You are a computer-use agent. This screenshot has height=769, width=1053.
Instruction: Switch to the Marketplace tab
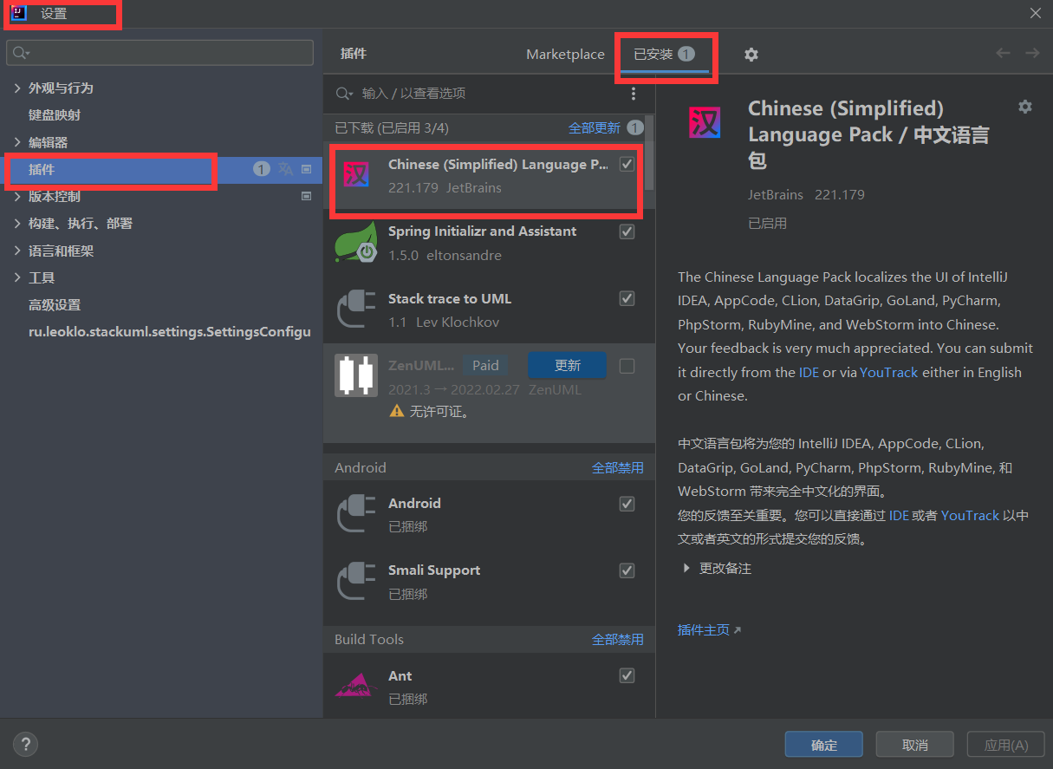click(x=565, y=54)
